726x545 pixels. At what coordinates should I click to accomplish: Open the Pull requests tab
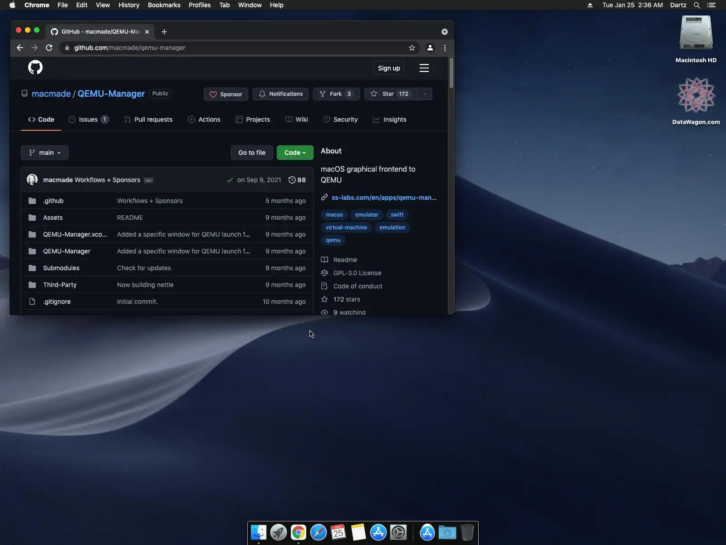tap(148, 119)
